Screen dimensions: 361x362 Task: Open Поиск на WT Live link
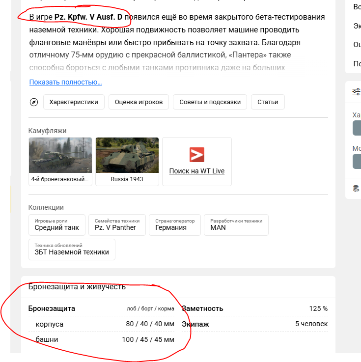197,171
